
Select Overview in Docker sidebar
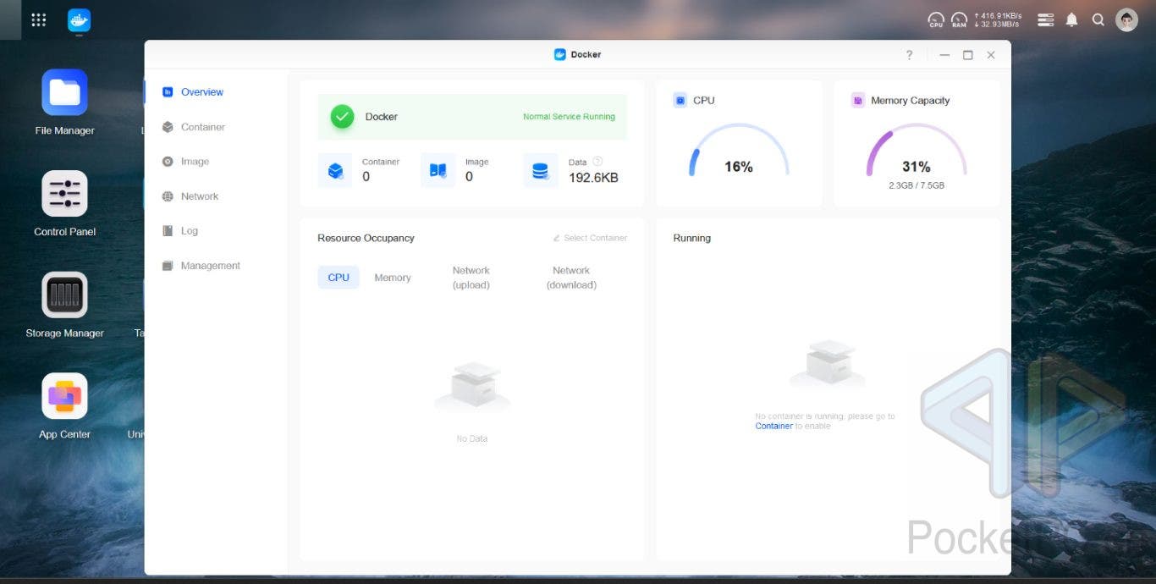[x=202, y=92]
